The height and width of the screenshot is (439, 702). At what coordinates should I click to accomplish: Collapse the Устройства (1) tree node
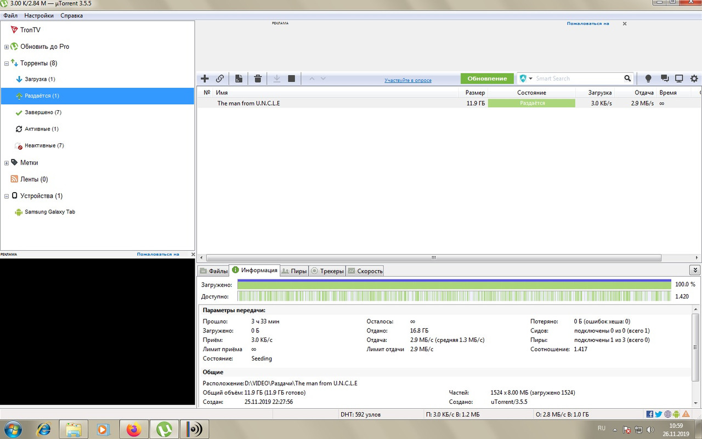pyautogui.click(x=7, y=196)
